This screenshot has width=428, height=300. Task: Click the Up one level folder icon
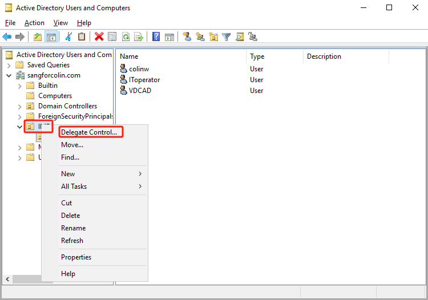tap(38, 37)
